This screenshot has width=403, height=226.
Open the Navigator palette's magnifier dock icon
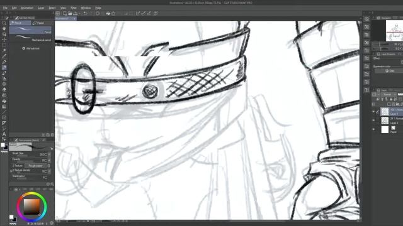point(366,19)
